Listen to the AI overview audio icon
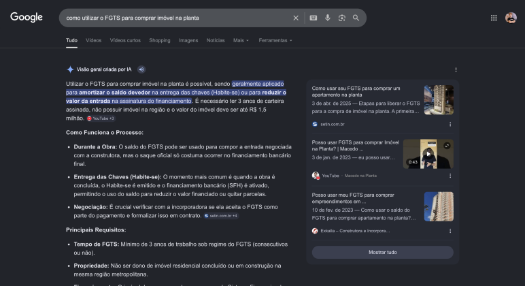Viewport: 525px width, 286px height. tap(141, 69)
